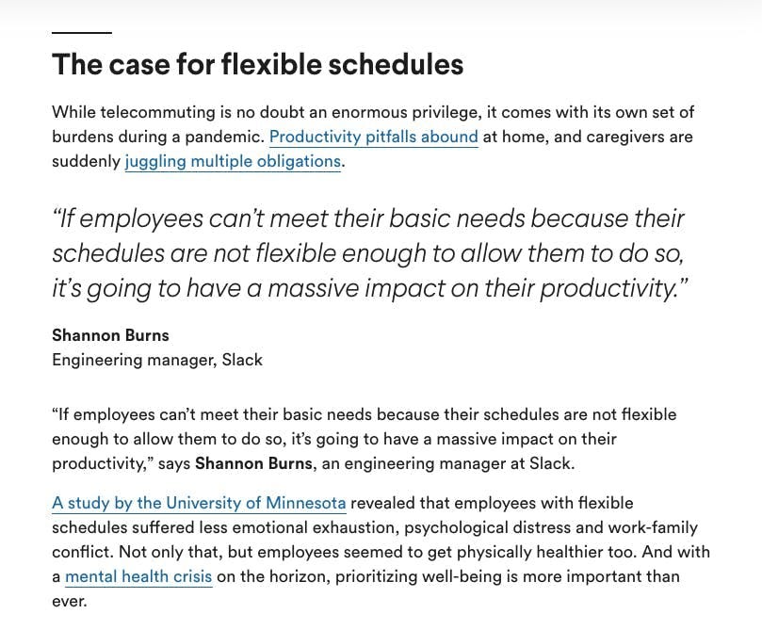The height and width of the screenshot is (630, 762).
Task: Open the "Productivity pitfalls abound" link
Action: 374,137
